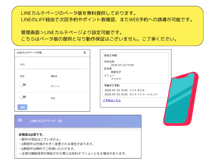Click the LINEのLIFF経由 banner line
The height and width of the screenshot is (165, 220).
pos(107,20)
